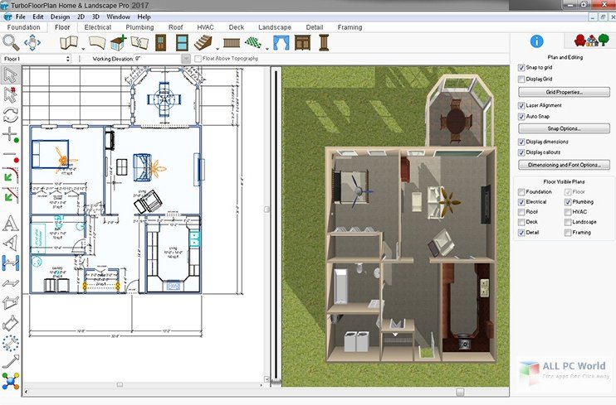616x405 pixels.
Task: Enable the Display Grid checkbox
Action: (x=521, y=80)
